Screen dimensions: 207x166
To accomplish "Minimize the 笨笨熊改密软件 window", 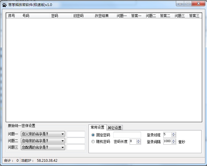I will 180,4.
